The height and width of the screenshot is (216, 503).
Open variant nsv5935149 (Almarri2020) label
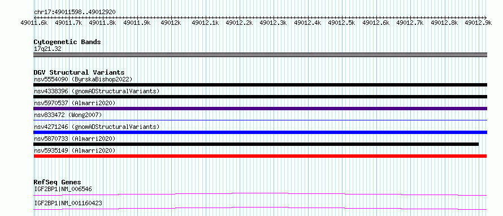75,150
